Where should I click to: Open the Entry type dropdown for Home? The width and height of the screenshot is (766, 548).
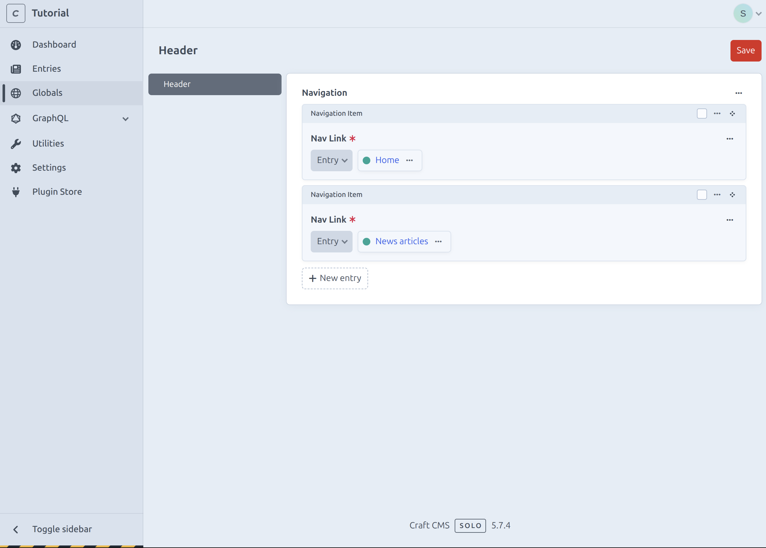pos(331,160)
